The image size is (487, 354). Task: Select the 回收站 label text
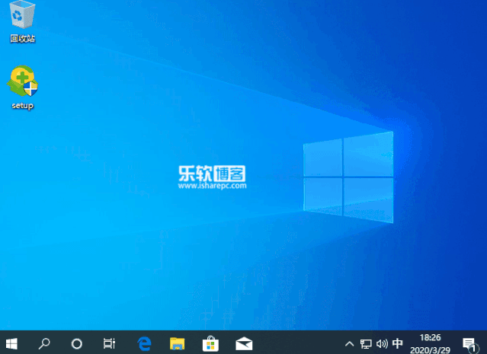(22, 39)
